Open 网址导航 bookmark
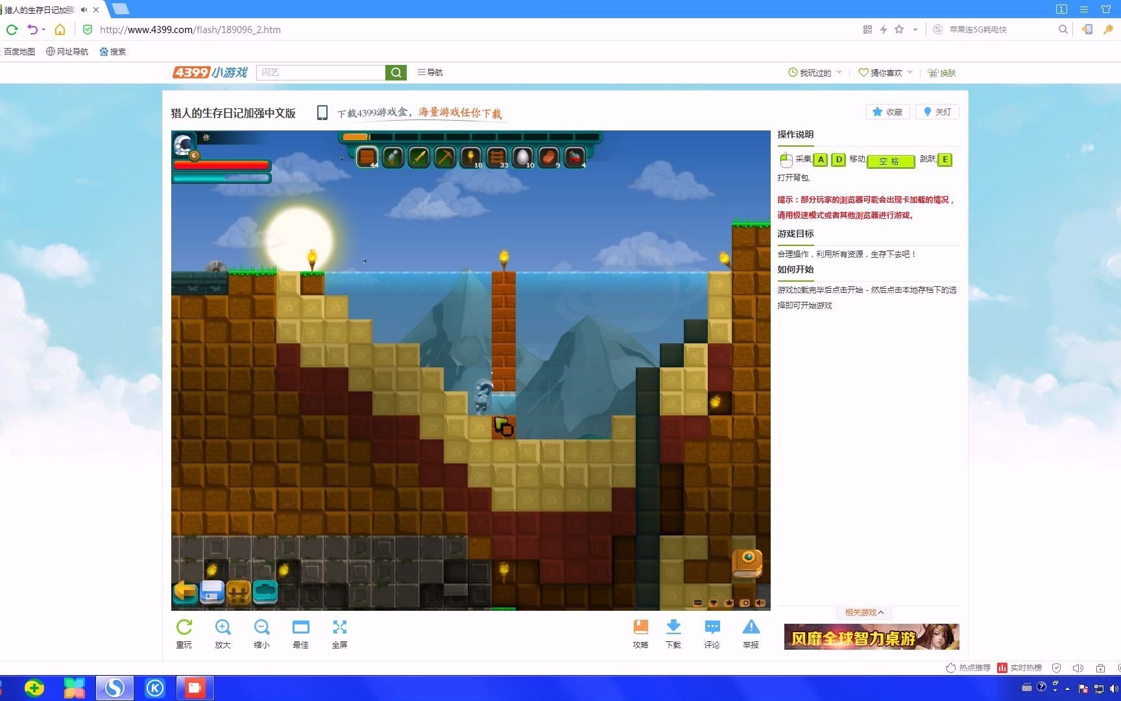This screenshot has height=701, width=1121. [x=67, y=52]
